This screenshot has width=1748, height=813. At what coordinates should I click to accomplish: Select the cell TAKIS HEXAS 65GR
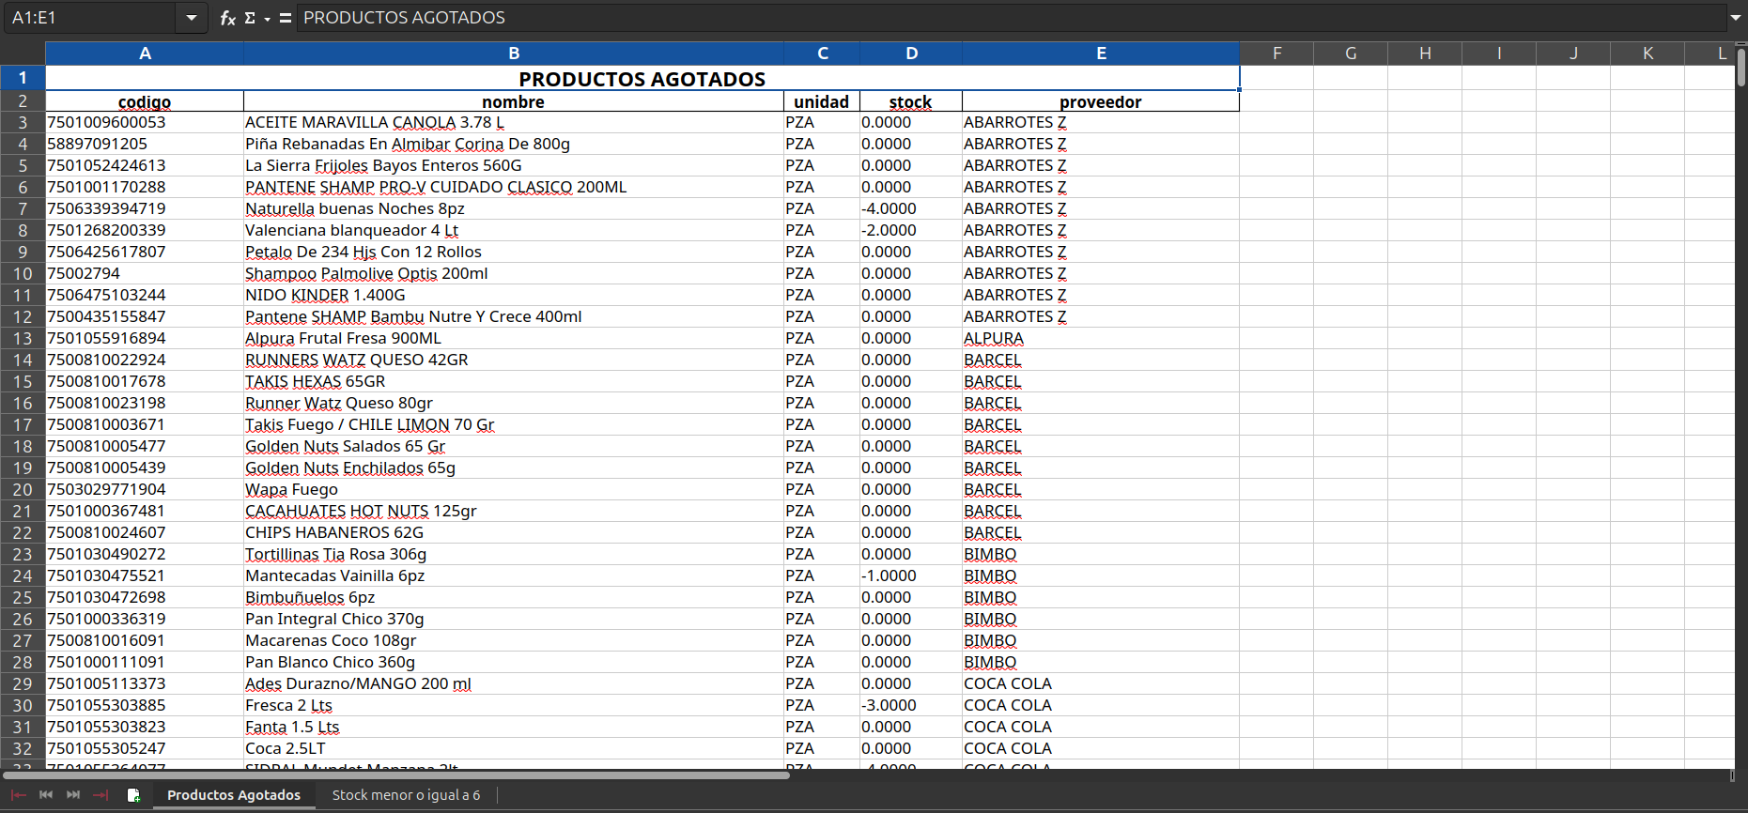514,381
